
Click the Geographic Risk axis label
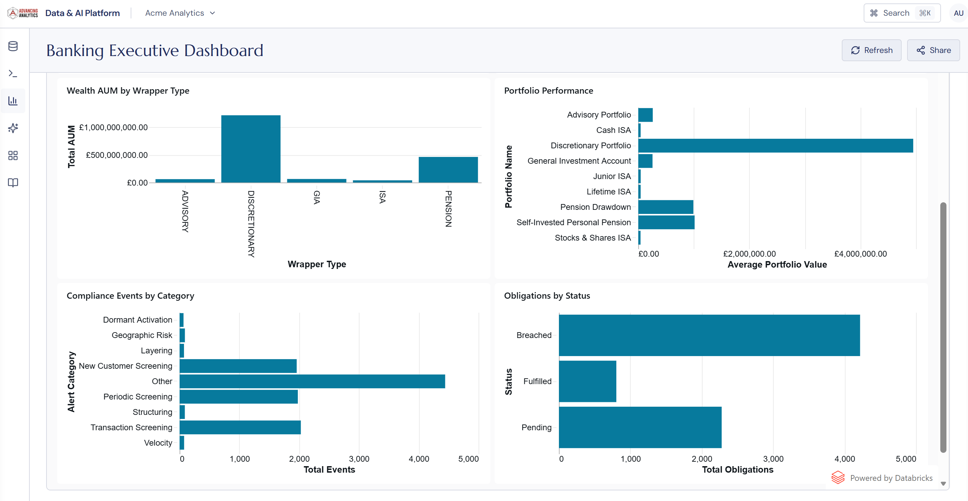coord(142,335)
